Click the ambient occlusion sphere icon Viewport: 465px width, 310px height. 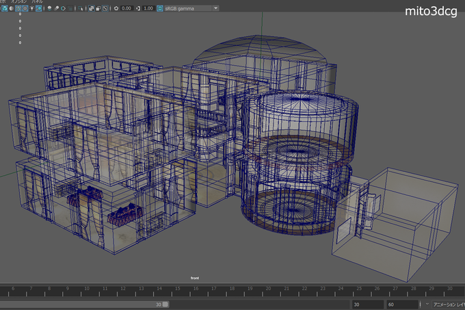click(49, 8)
